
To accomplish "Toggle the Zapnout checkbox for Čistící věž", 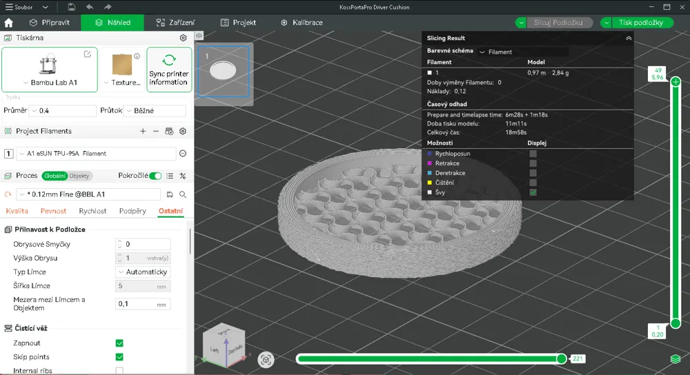I will pyautogui.click(x=119, y=343).
